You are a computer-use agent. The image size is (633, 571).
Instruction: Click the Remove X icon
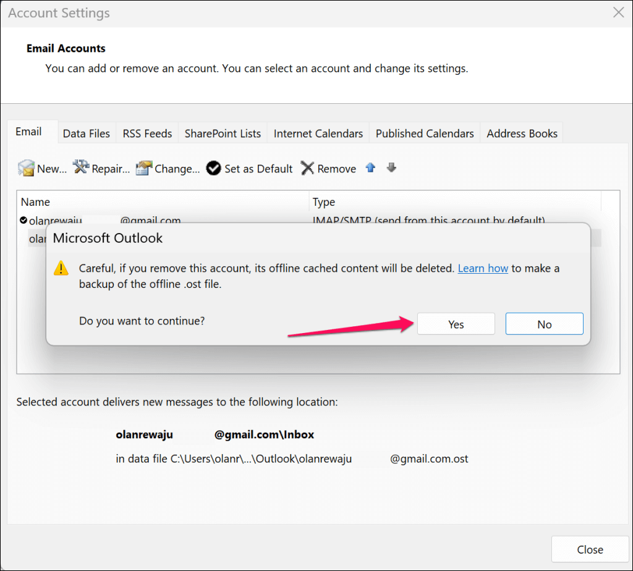pyautogui.click(x=307, y=168)
